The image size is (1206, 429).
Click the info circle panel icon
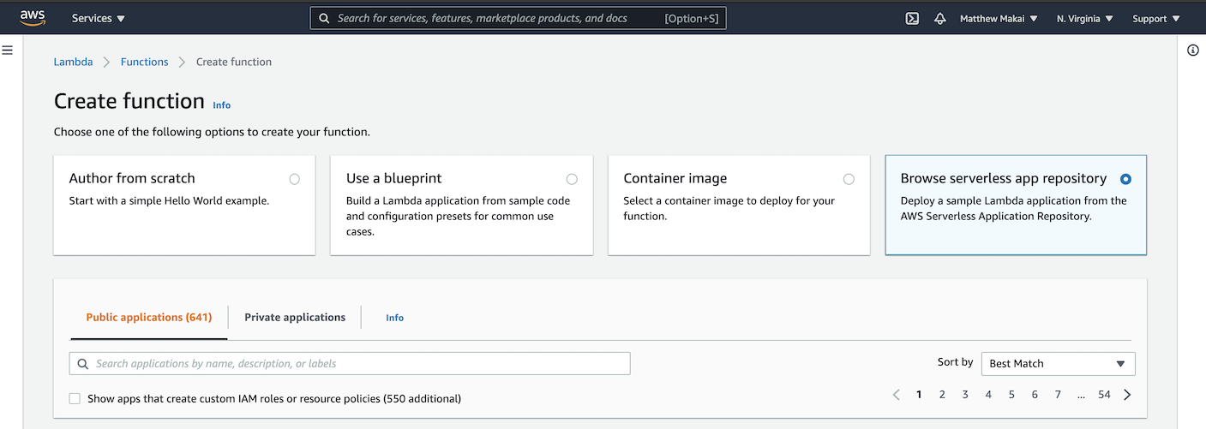pos(1192,51)
